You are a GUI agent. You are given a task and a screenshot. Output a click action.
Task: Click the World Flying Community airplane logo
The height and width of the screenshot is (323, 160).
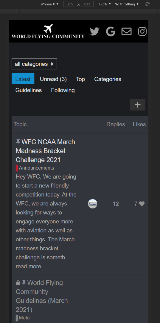[48, 31]
